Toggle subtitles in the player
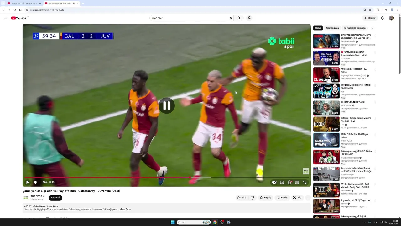 click(x=282, y=182)
